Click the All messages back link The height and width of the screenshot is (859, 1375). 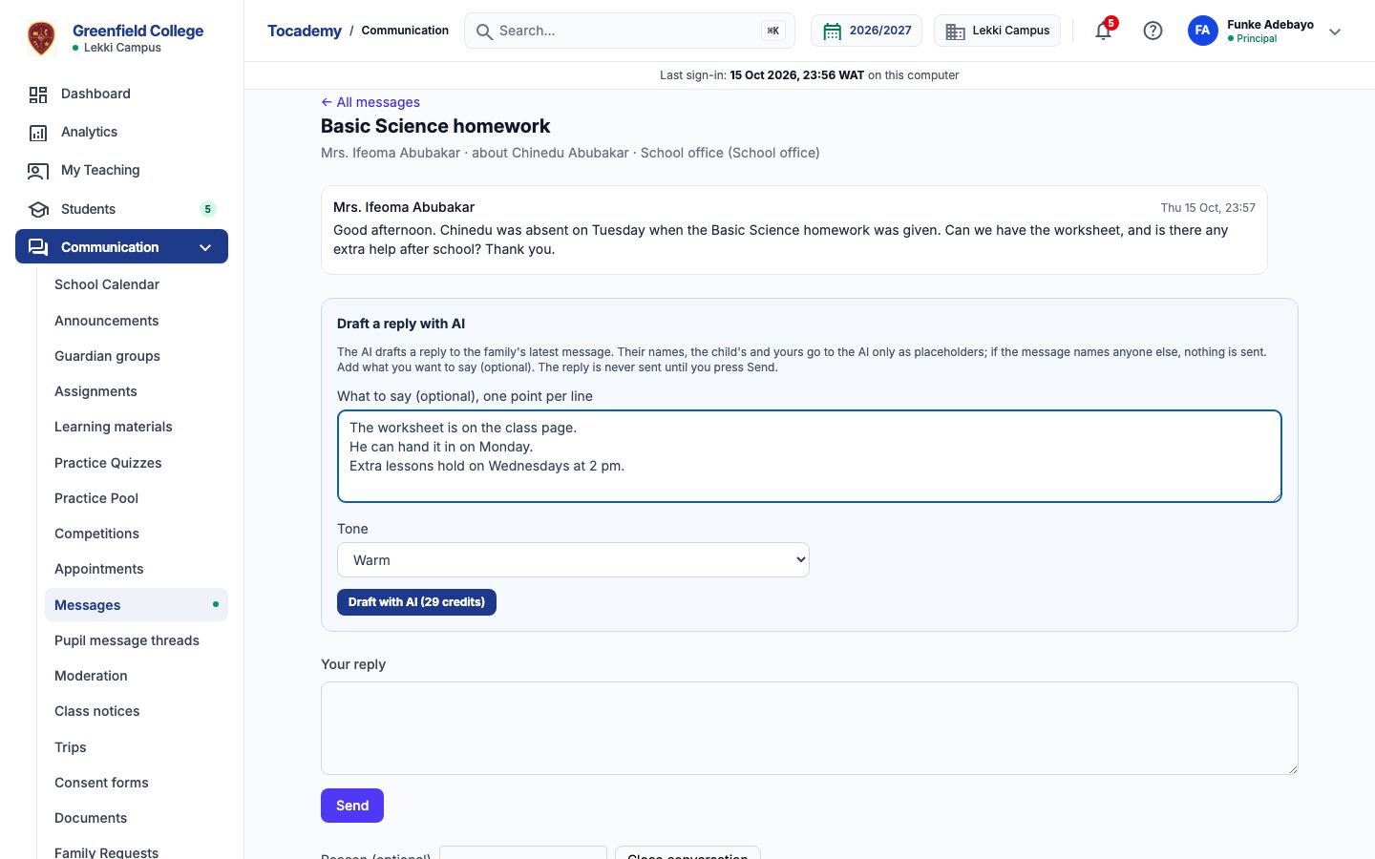point(370,102)
